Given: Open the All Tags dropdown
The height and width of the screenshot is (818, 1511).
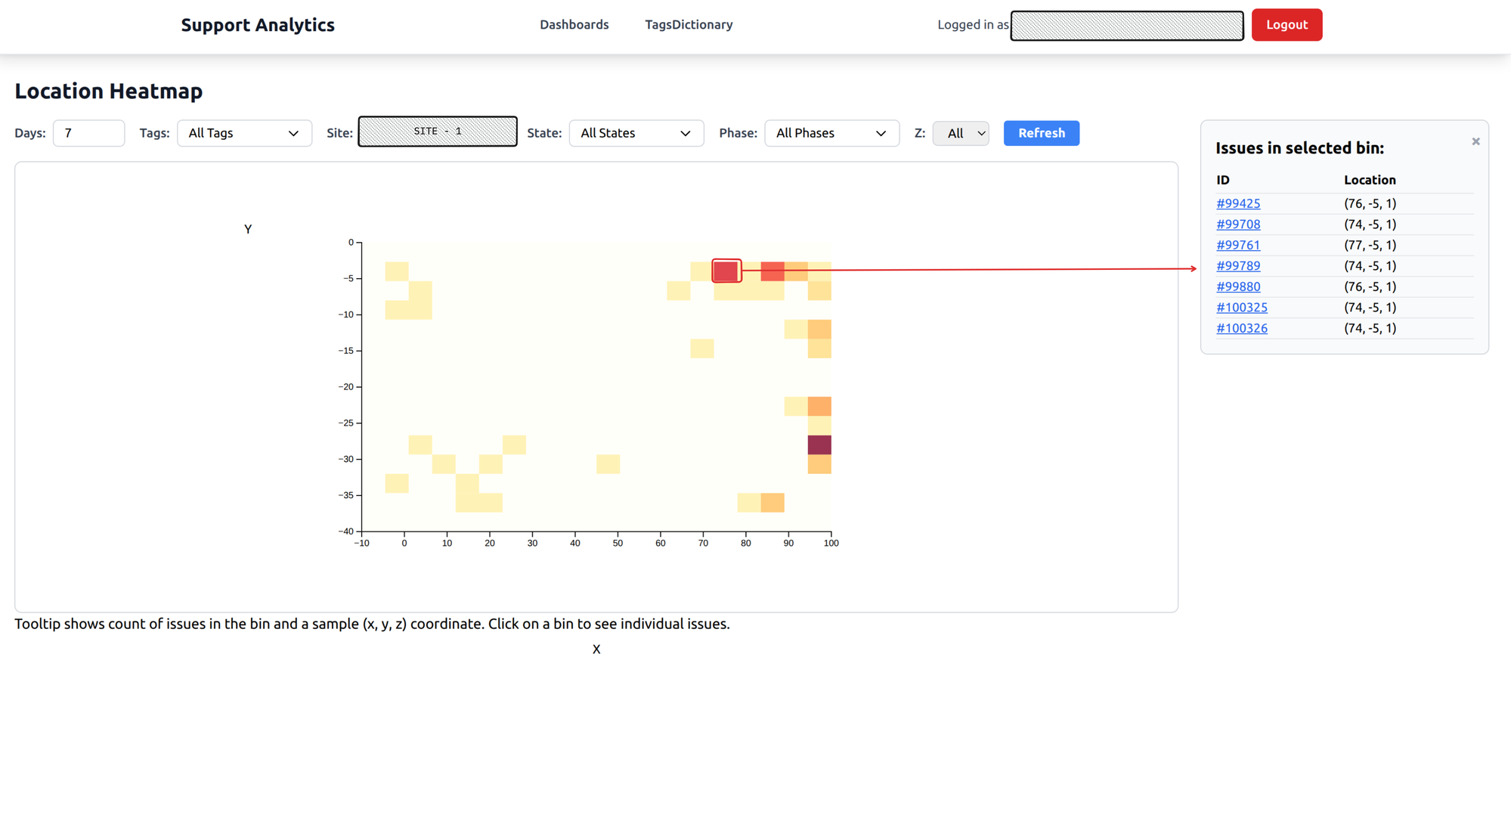Looking at the screenshot, I should coord(243,133).
